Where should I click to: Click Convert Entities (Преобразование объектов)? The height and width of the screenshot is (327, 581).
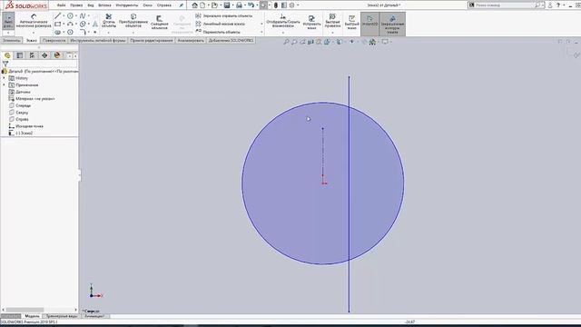tap(133, 21)
